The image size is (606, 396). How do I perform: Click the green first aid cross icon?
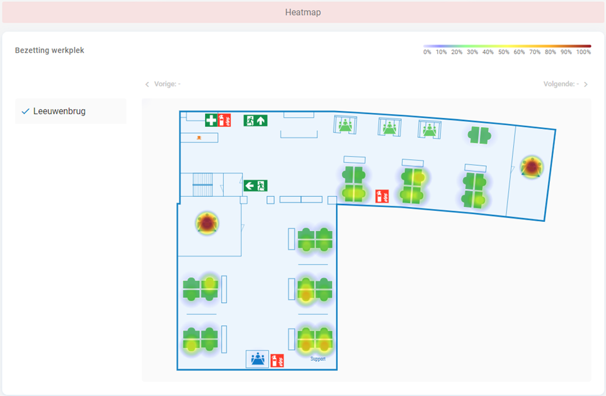click(x=211, y=120)
